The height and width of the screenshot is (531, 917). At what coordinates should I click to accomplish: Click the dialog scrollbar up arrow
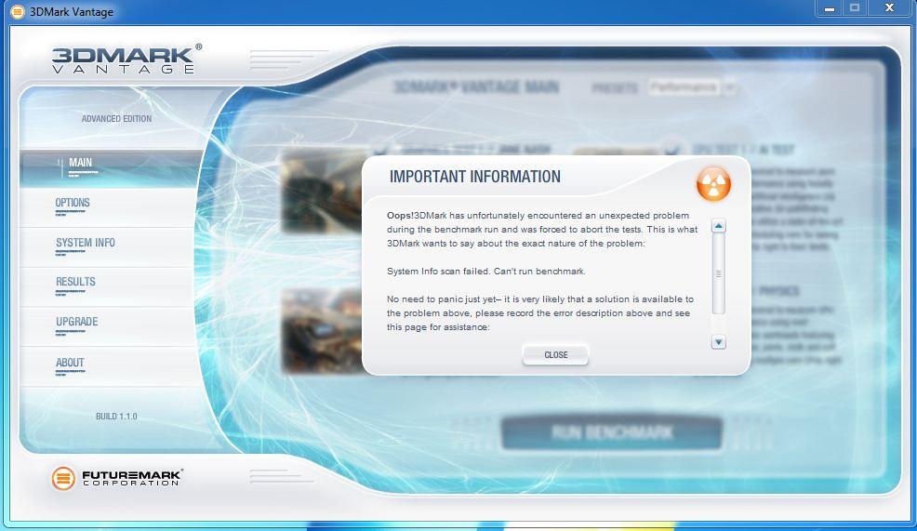pos(718,226)
